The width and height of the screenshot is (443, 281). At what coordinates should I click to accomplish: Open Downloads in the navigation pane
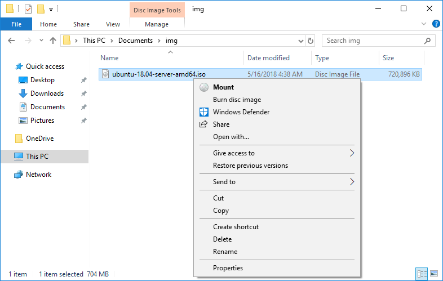coord(47,93)
